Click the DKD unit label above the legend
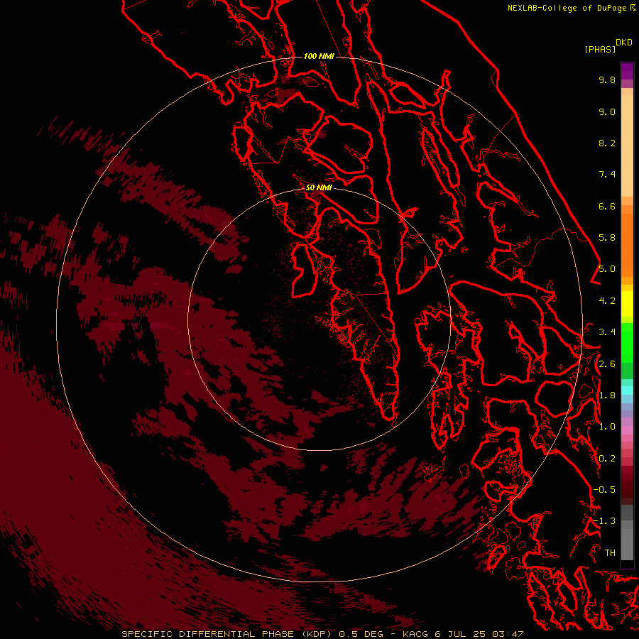This screenshot has width=639, height=639. click(x=624, y=43)
